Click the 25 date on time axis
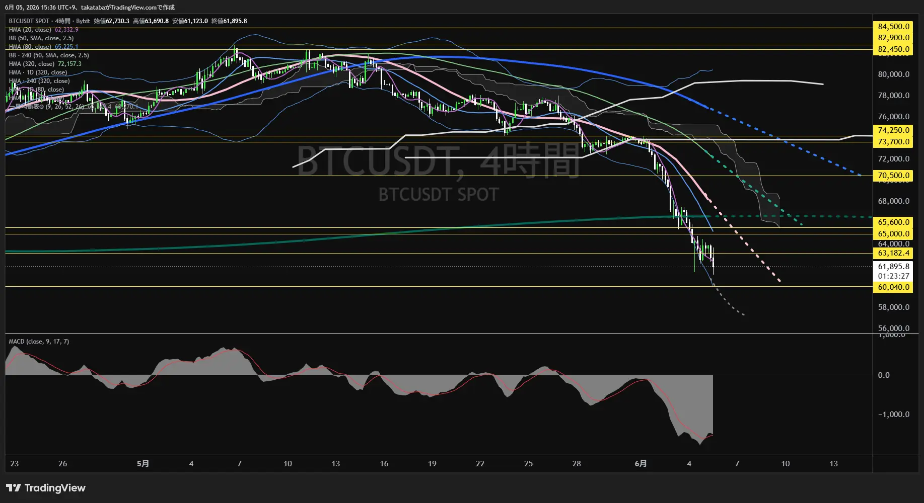924x503 pixels. [528, 464]
